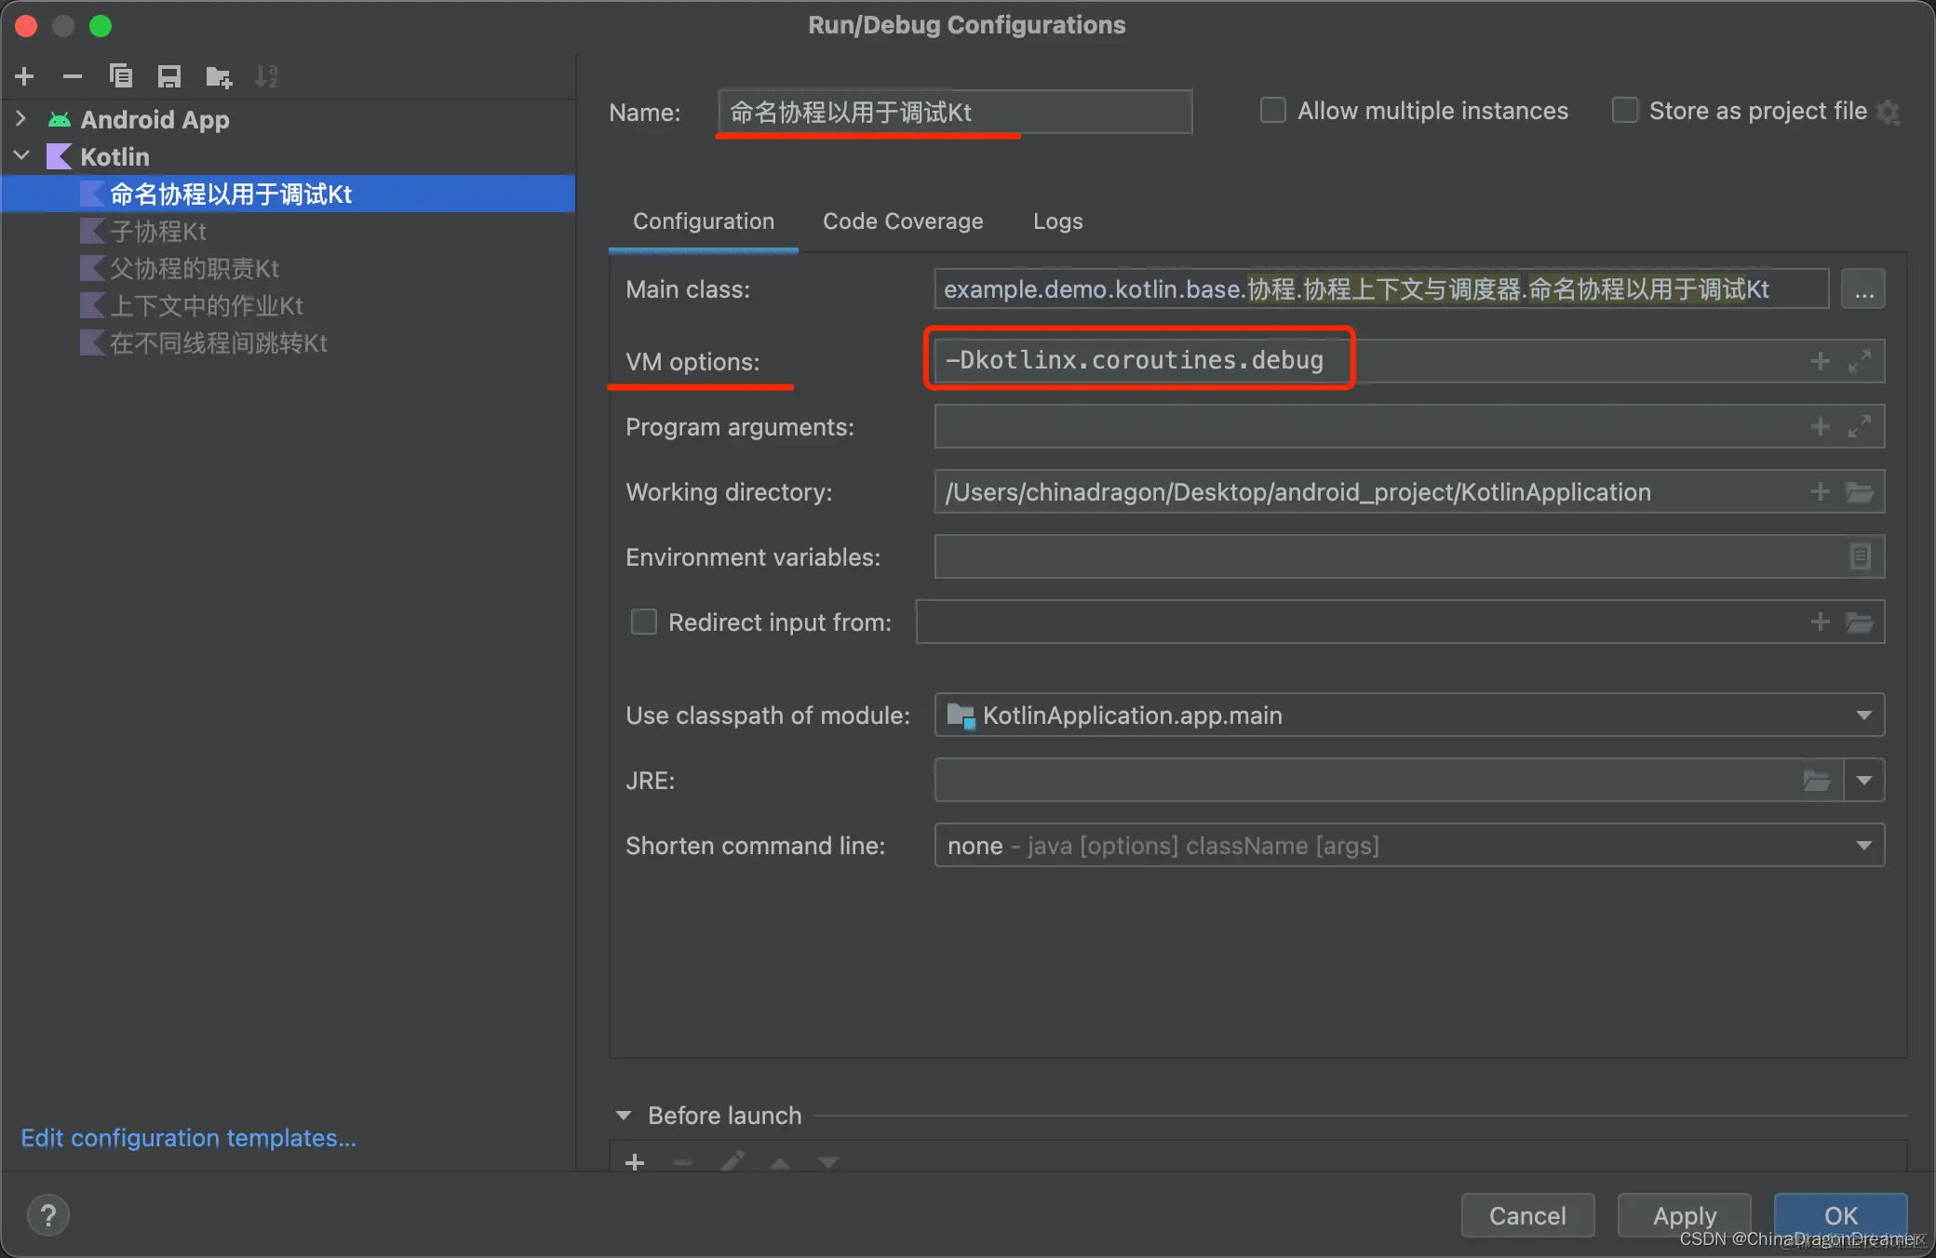This screenshot has width=1936, height=1258.
Task: Click the Program arguments input field
Action: click(x=1368, y=426)
